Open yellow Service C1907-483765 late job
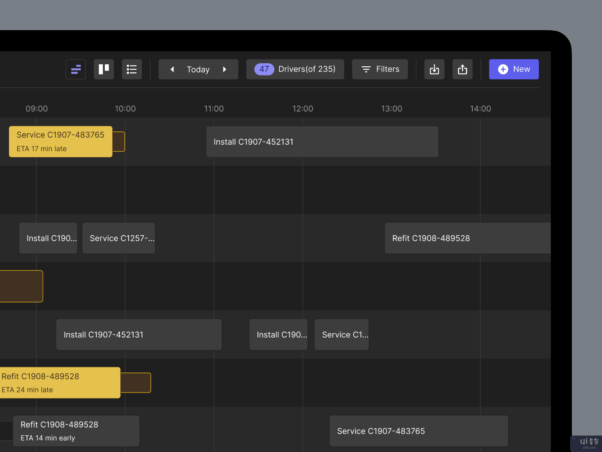This screenshot has height=452, width=602. [x=61, y=142]
